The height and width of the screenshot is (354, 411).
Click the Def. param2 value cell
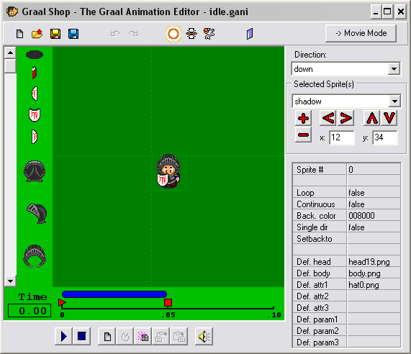374,331
